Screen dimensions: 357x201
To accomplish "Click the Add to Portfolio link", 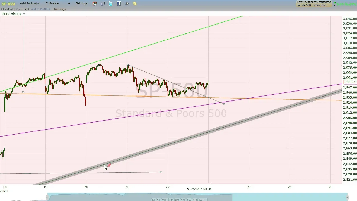I will (x=41, y=9).
